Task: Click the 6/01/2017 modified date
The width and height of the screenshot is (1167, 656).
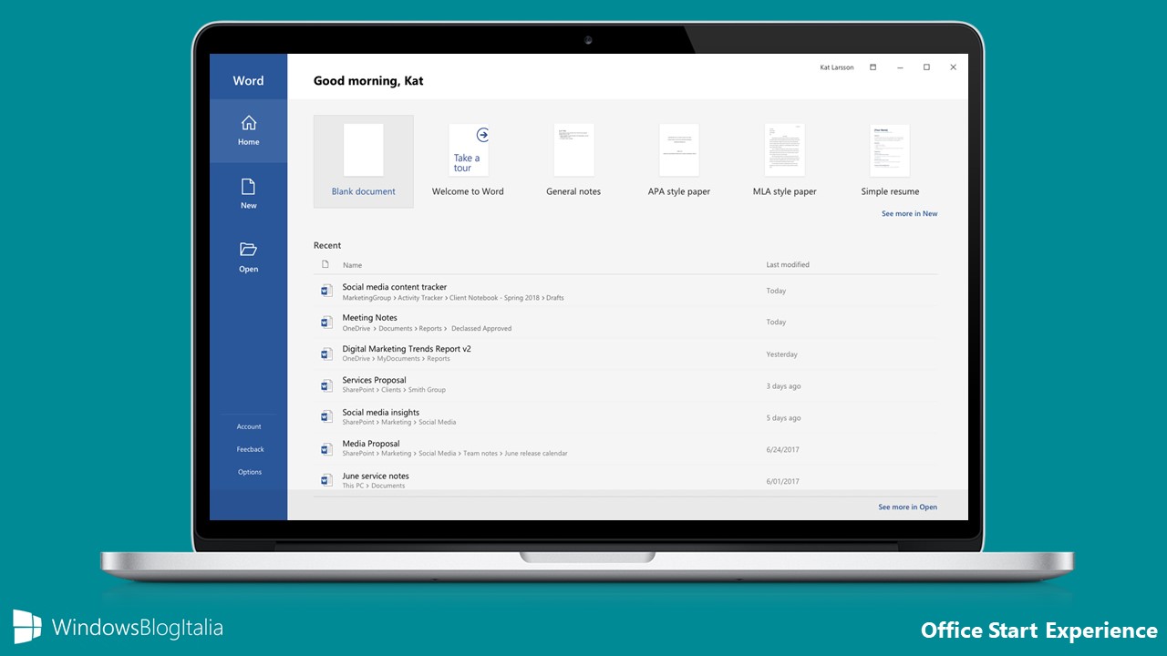Action: (782, 482)
